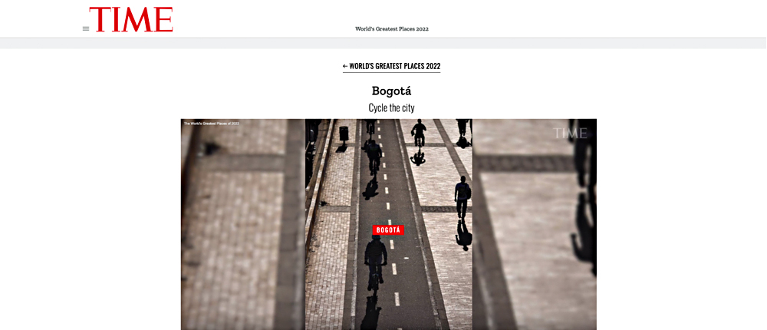
Task: Select the Bogotá heading text
Action: tap(391, 91)
